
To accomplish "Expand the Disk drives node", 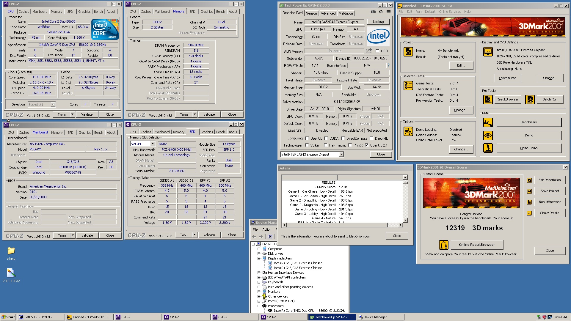I will click(259, 254).
